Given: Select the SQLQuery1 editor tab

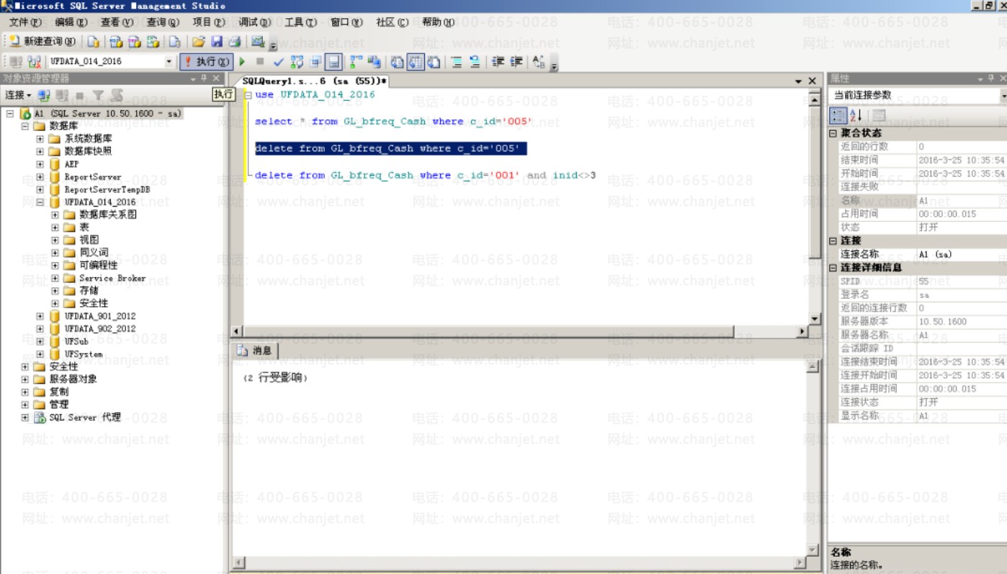Looking at the screenshot, I should coord(314,81).
